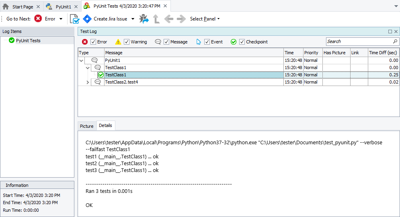This screenshot has height=217, width=400.
Task: Click the search magnifier icon
Action: [395, 41]
